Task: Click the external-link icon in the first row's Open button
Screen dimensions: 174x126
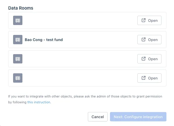Action: tap(143, 20)
